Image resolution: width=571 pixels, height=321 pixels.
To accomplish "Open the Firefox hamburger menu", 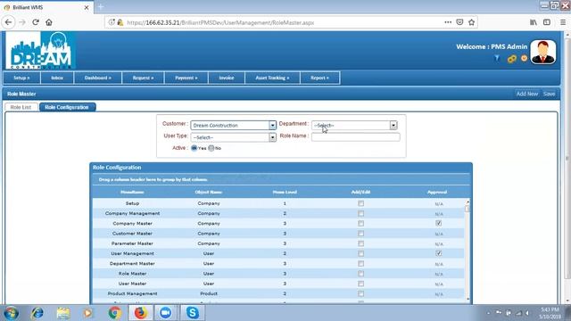I will [563, 22].
